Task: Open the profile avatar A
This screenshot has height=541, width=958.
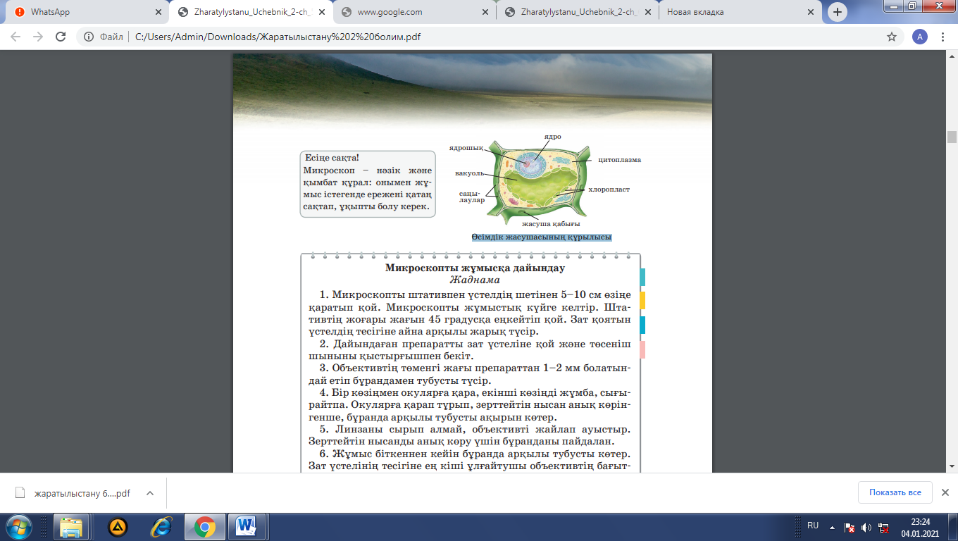Action: [x=919, y=37]
